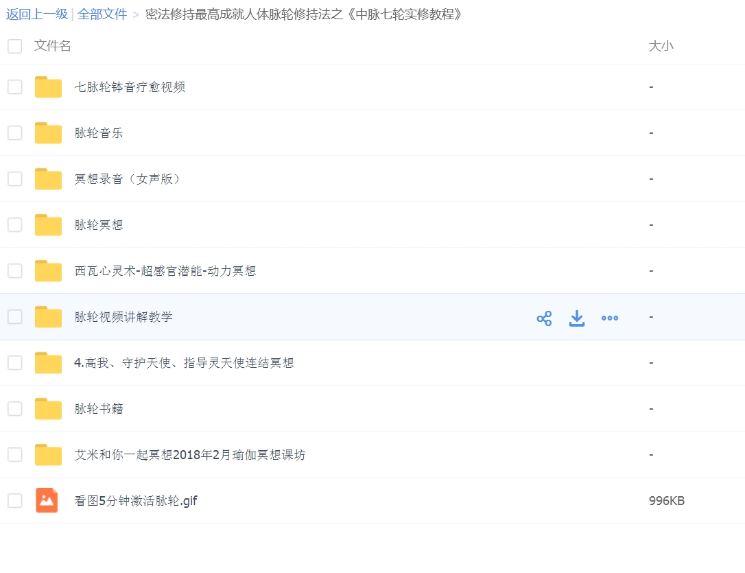
Task: Check the checkbox for 脉轮视频讲解教学
Action: [x=14, y=317]
